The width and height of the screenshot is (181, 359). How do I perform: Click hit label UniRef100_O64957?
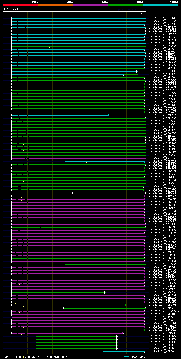point(162,115)
